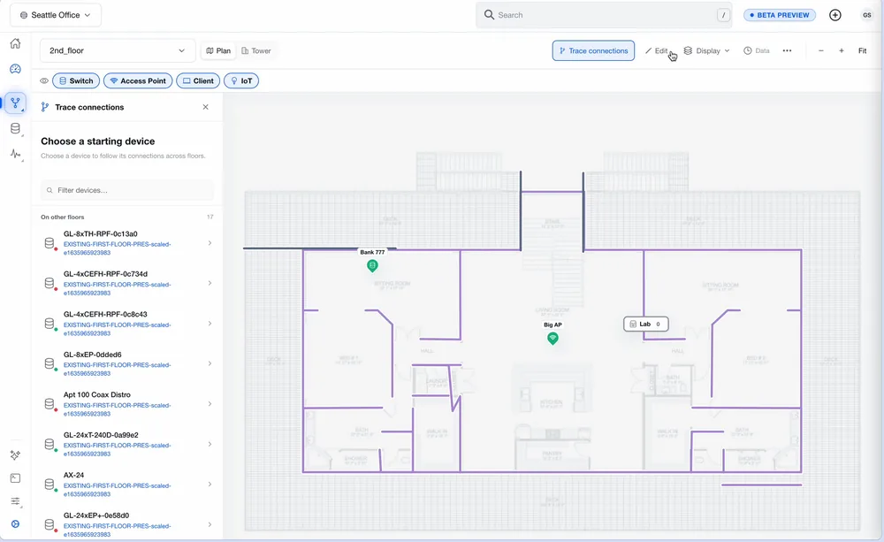Image resolution: width=884 pixels, height=542 pixels.
Task: Open the Seattle Office site dropdown
Action: [56, 15]
